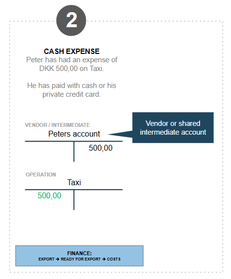The width and height of the screenshot is (231, 279).
Task: Click the 'private credit card' text line
Action: (71, 94)
